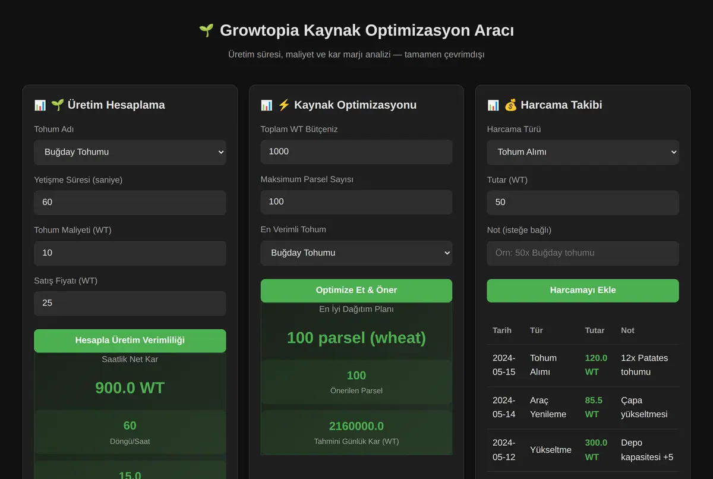Click the Çapa yükseltmesi note

point(644,407)
